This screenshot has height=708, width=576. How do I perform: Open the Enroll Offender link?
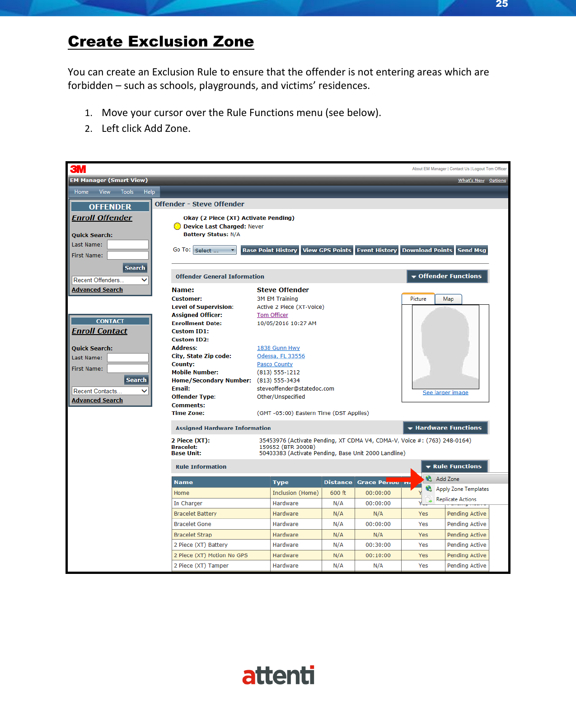pos(102,218)
